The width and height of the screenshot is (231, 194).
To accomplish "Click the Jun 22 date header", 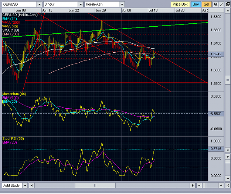I will [x=74, y=10].
